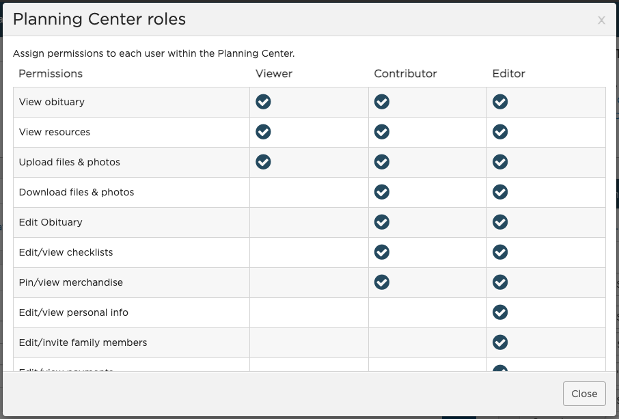
Task: Select the Upload files & photos checkmark for Editor
Action: point(499,162)
